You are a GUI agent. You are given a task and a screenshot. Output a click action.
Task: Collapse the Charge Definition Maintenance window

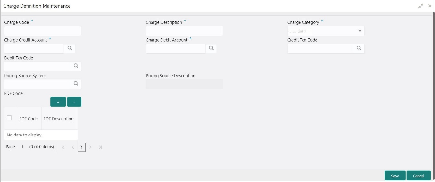pos(421,6)
